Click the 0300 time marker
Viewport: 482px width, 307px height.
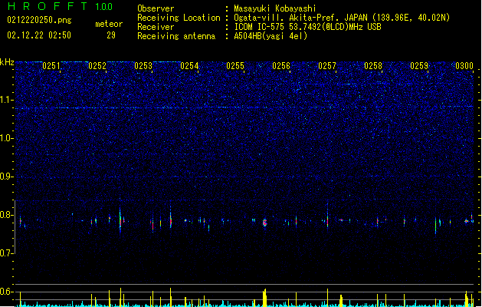[464, 66]
